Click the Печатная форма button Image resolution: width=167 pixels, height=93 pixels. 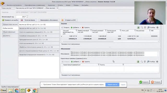coord(28,20)
